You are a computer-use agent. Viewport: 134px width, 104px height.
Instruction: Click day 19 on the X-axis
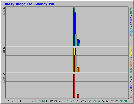point(79,101)
